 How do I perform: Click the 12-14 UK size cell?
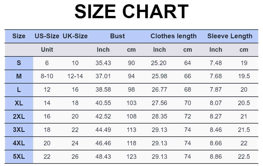coord(75,76)
